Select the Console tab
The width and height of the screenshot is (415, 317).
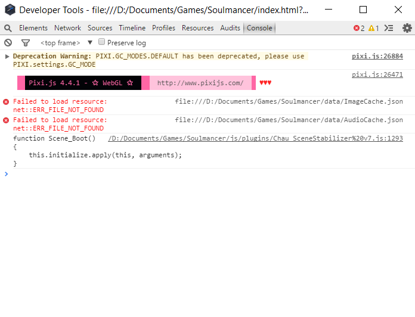[x=259, y=28]
